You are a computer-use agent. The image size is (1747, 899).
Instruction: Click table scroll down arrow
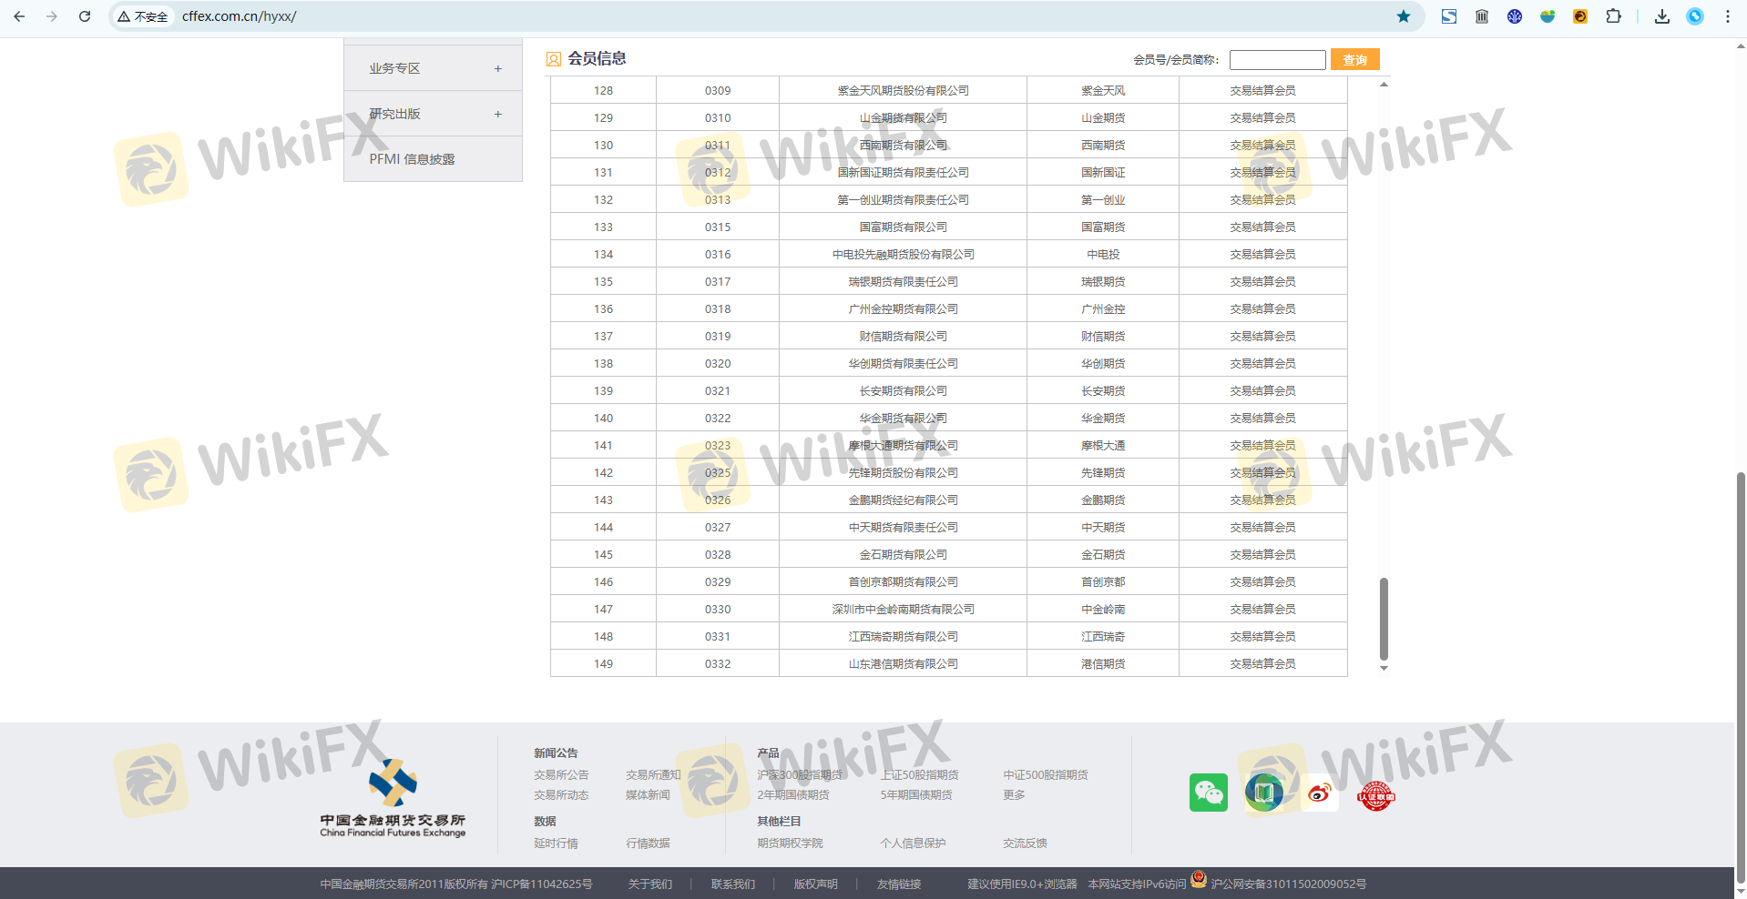(x=1384, y=669)
